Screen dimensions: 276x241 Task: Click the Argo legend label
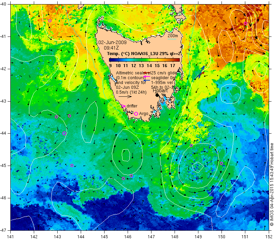pos(144,114)
